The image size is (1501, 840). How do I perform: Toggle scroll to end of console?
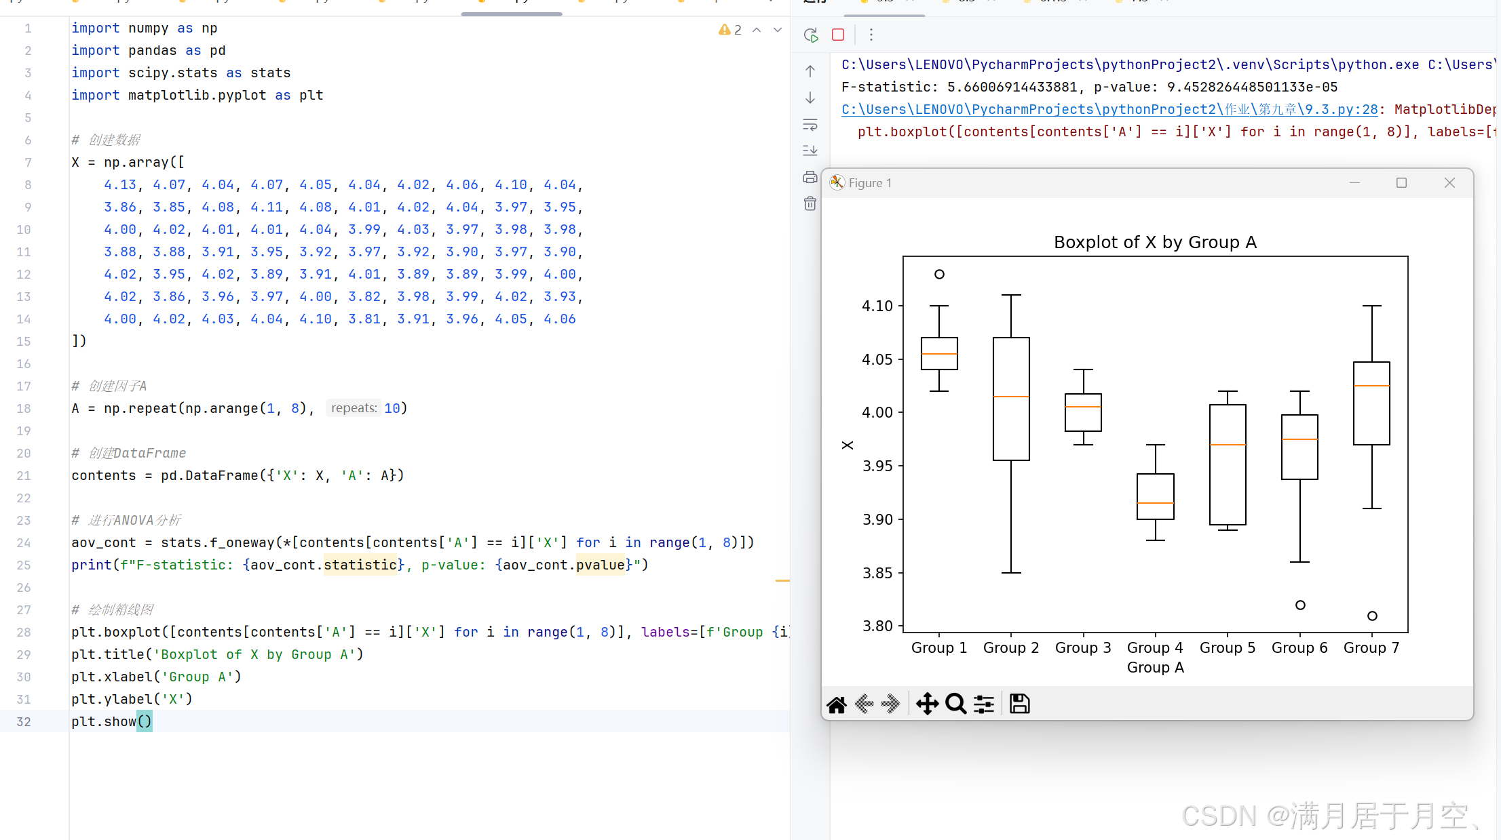(810, 151)
